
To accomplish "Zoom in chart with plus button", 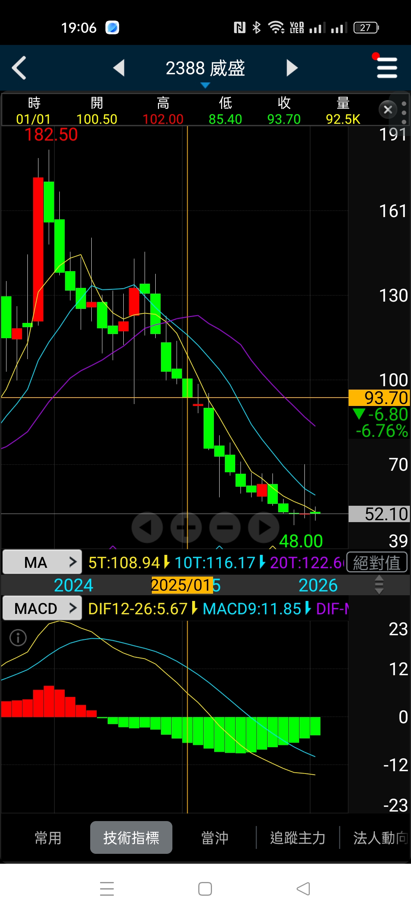I will pyautogui.click(x=186, y=527).
